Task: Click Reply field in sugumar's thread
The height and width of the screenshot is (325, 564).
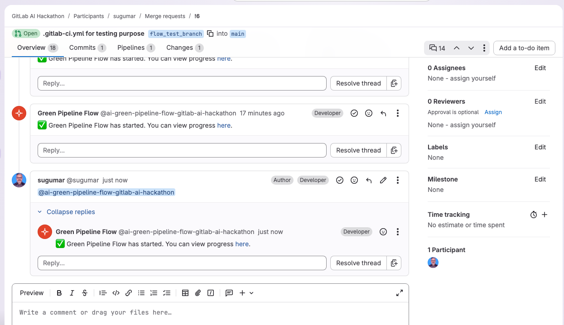Action: (x=182, y=263)
